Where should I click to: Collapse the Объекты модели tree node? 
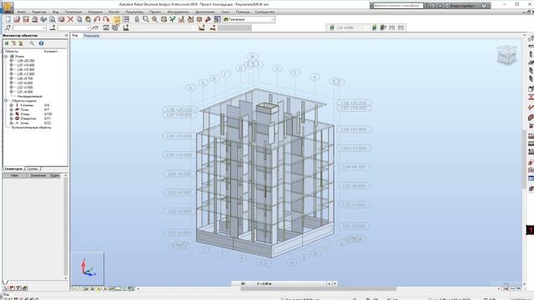point(6,101)
